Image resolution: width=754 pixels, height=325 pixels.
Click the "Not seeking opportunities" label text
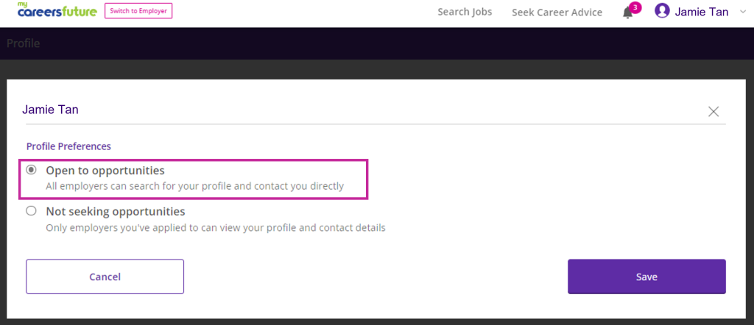[115, 211]
